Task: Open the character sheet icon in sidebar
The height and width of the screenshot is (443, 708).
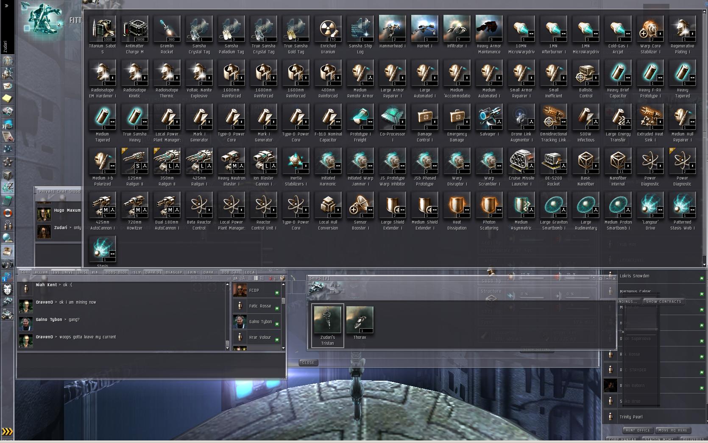Action: (7, 61)
